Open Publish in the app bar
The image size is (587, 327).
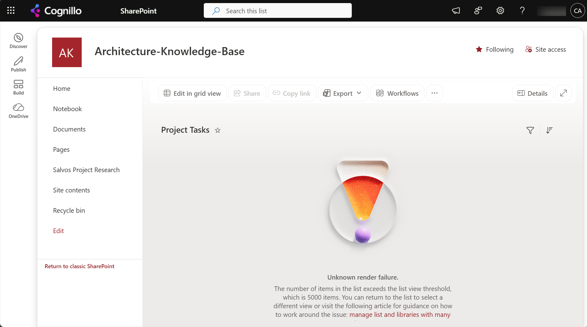tap(18, 64)
